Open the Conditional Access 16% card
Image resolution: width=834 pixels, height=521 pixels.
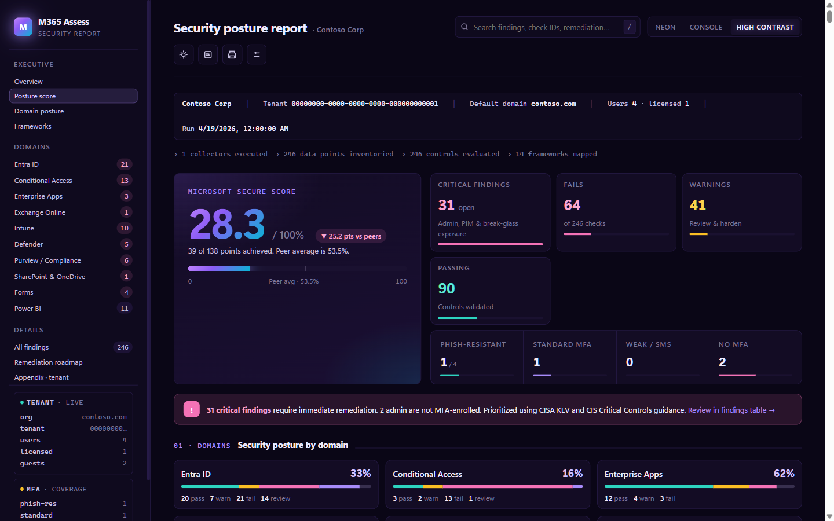coord(488,485)
